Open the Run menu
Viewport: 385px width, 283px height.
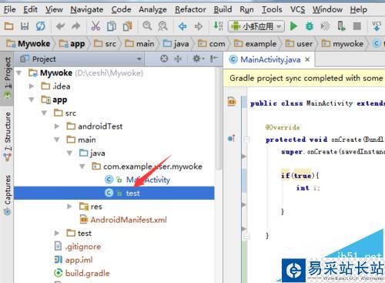246,9
